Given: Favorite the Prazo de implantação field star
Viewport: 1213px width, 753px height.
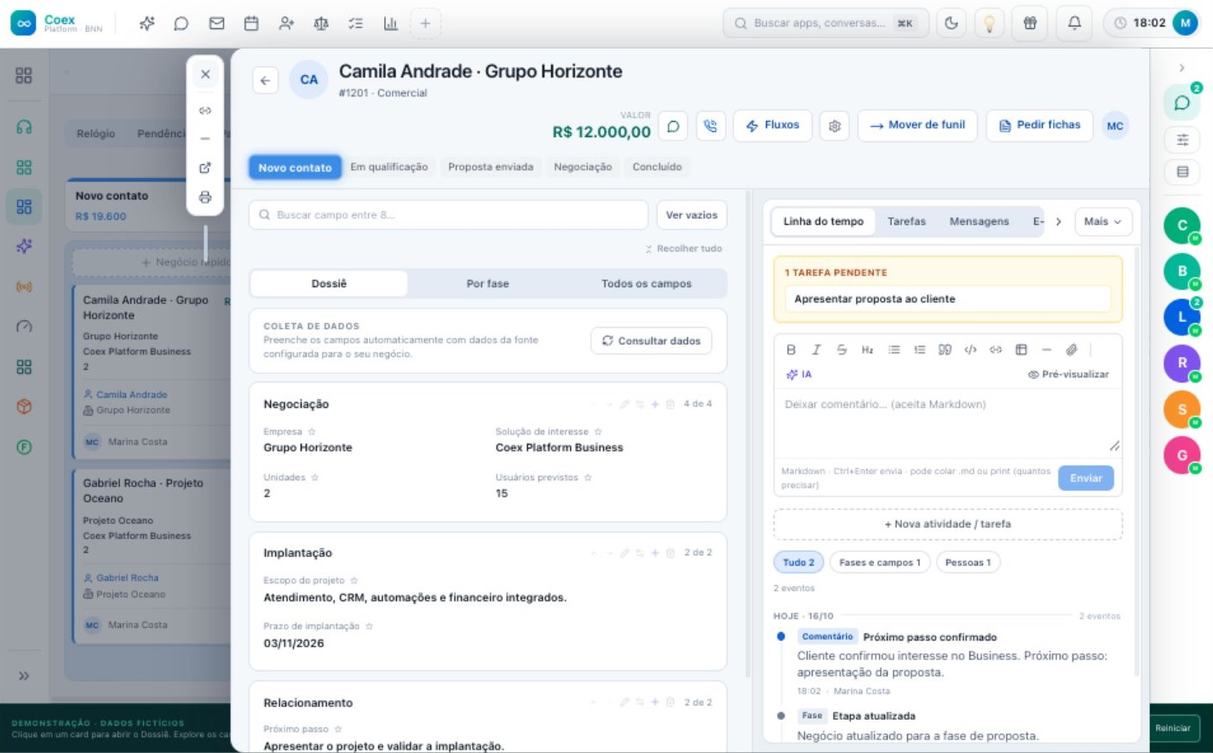Looking at the screenshot, I should point(369,627).
